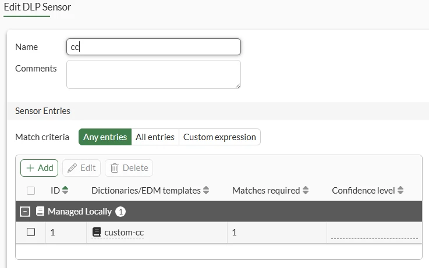Image resolution: width=429 pixels, height=268 pixels.
Task: Switch match criteria to All entries
Action: (155, 137)
